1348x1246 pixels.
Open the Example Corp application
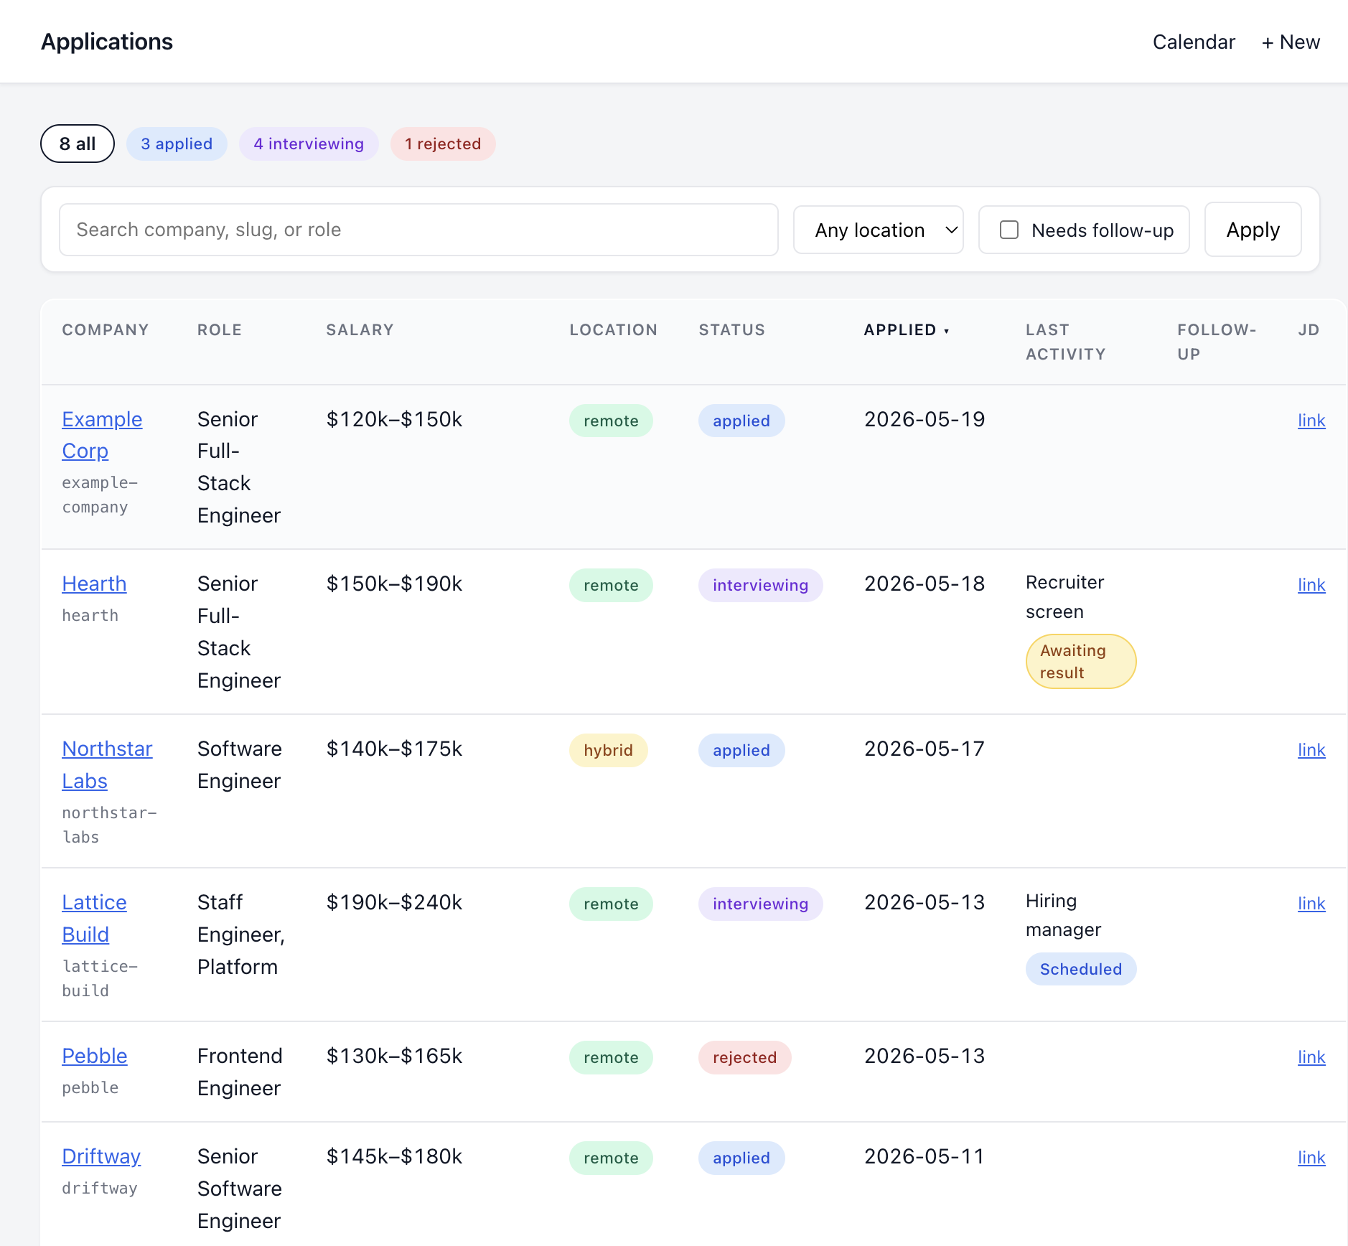[x=102, y=435]
